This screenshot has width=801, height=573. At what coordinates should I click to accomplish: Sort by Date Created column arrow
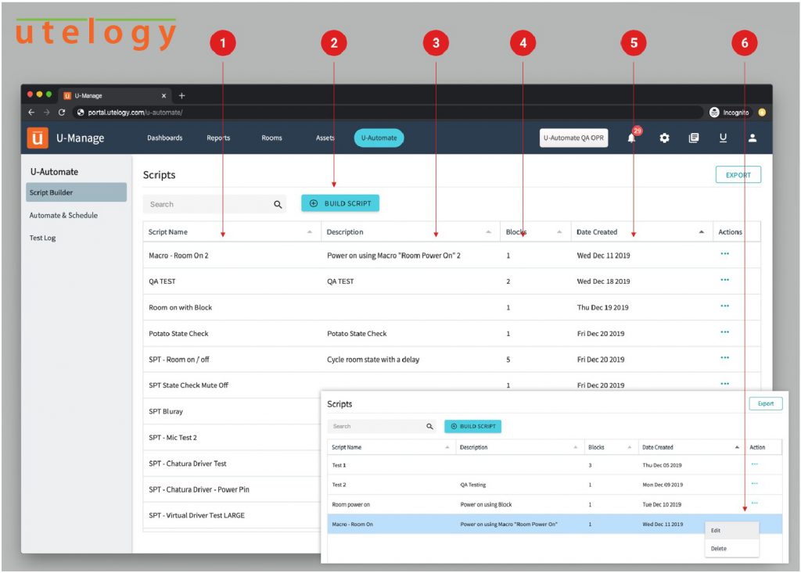[x=702, y=232]
